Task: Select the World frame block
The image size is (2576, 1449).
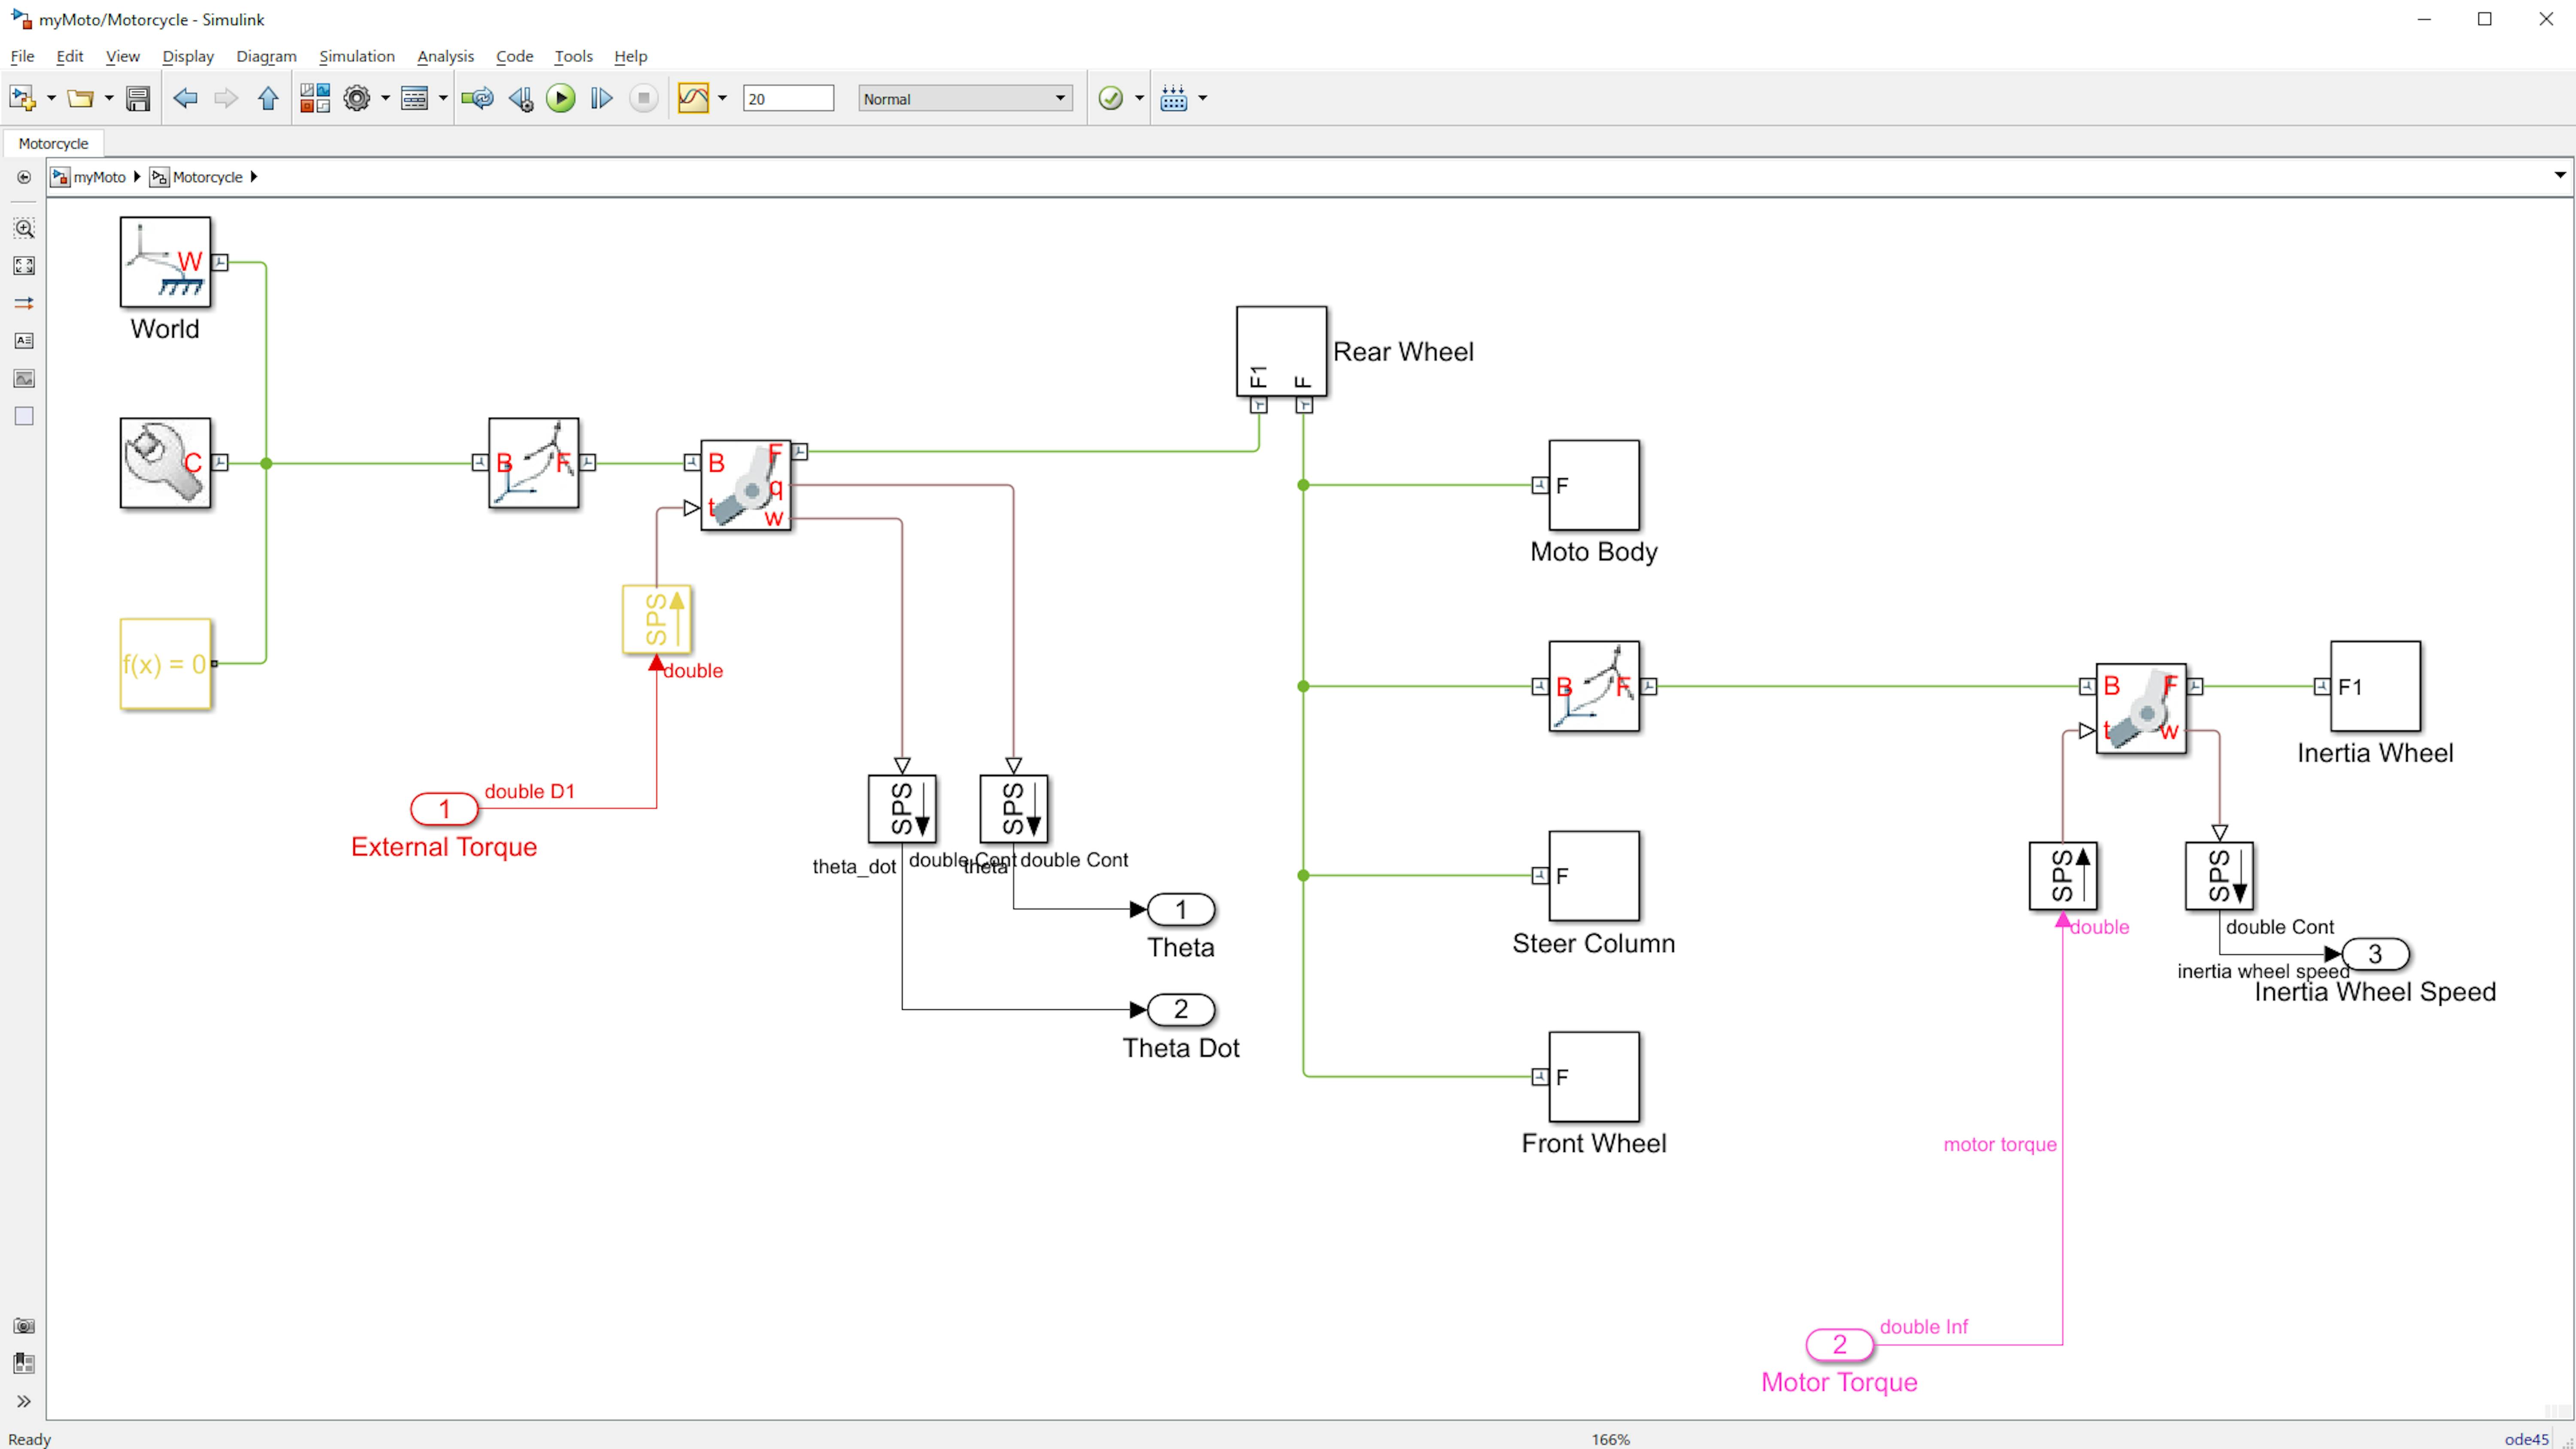Action: (165, 262)
